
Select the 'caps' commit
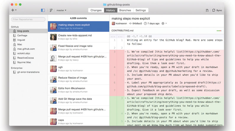click(x=79, y=121)
